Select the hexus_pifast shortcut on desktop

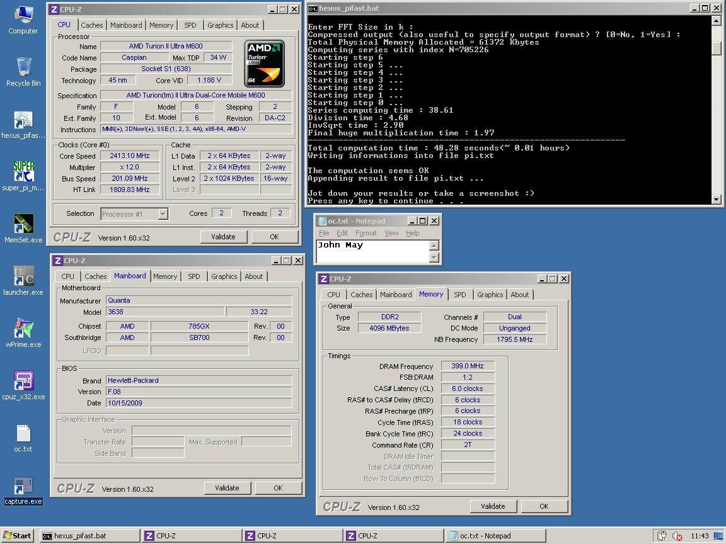23,125
